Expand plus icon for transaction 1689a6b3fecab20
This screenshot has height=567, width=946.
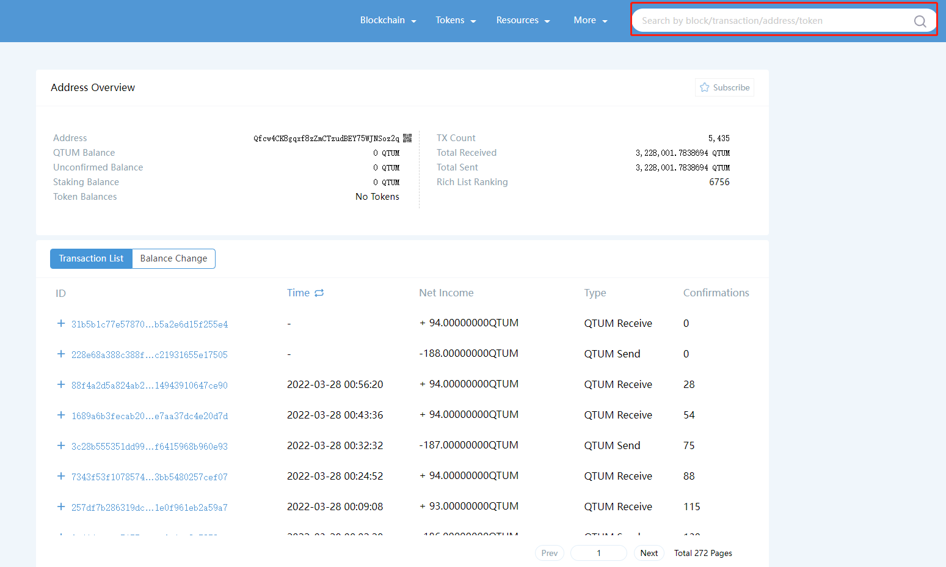(x=61, y=415)
